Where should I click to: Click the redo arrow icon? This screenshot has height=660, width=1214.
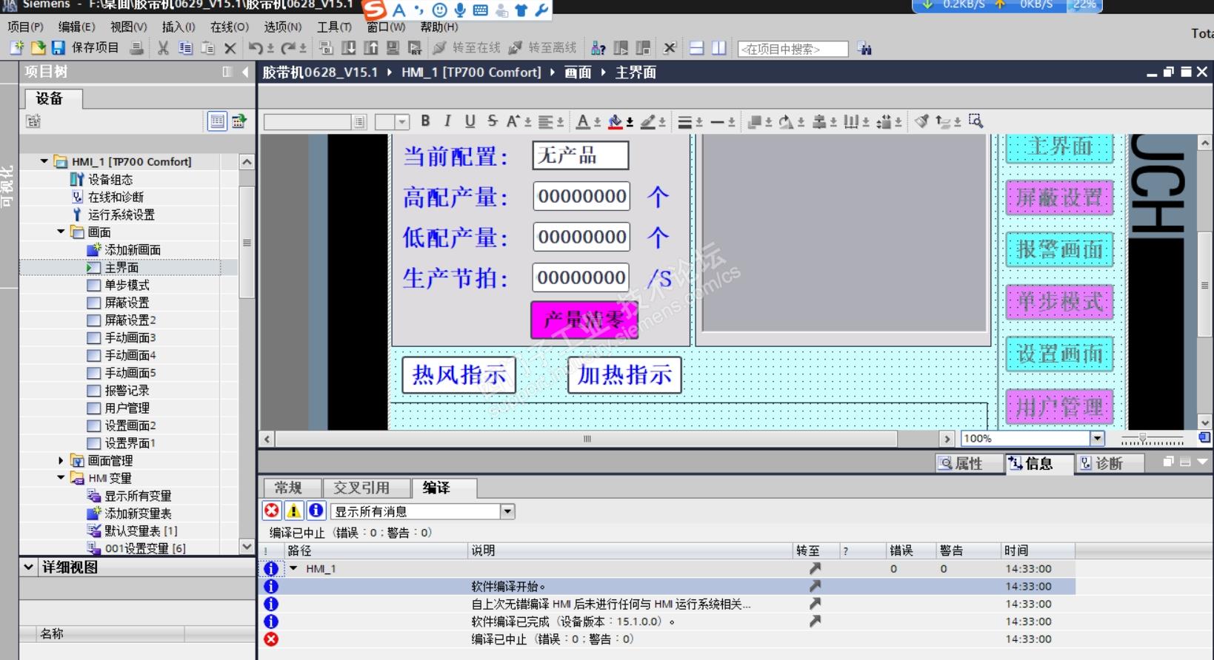point(289,48)
